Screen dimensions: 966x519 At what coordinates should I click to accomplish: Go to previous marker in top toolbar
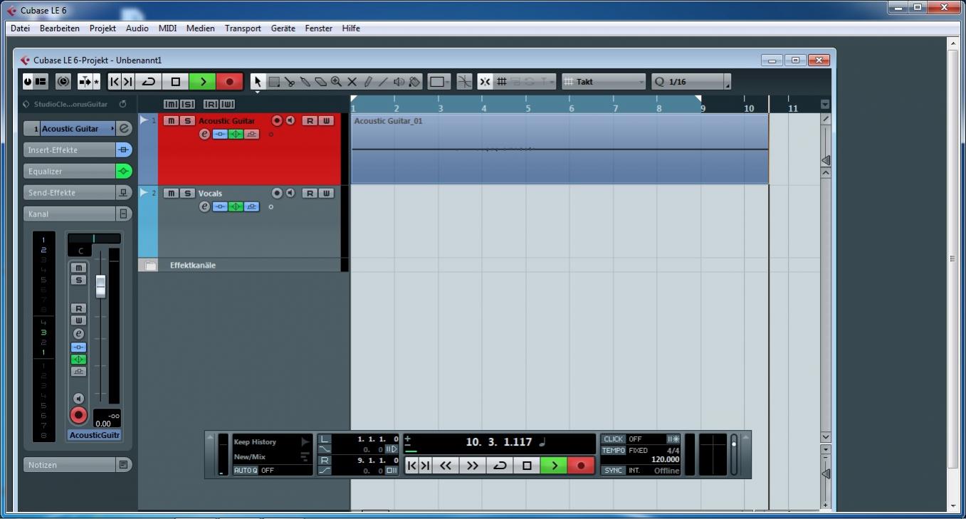(115, 82)
